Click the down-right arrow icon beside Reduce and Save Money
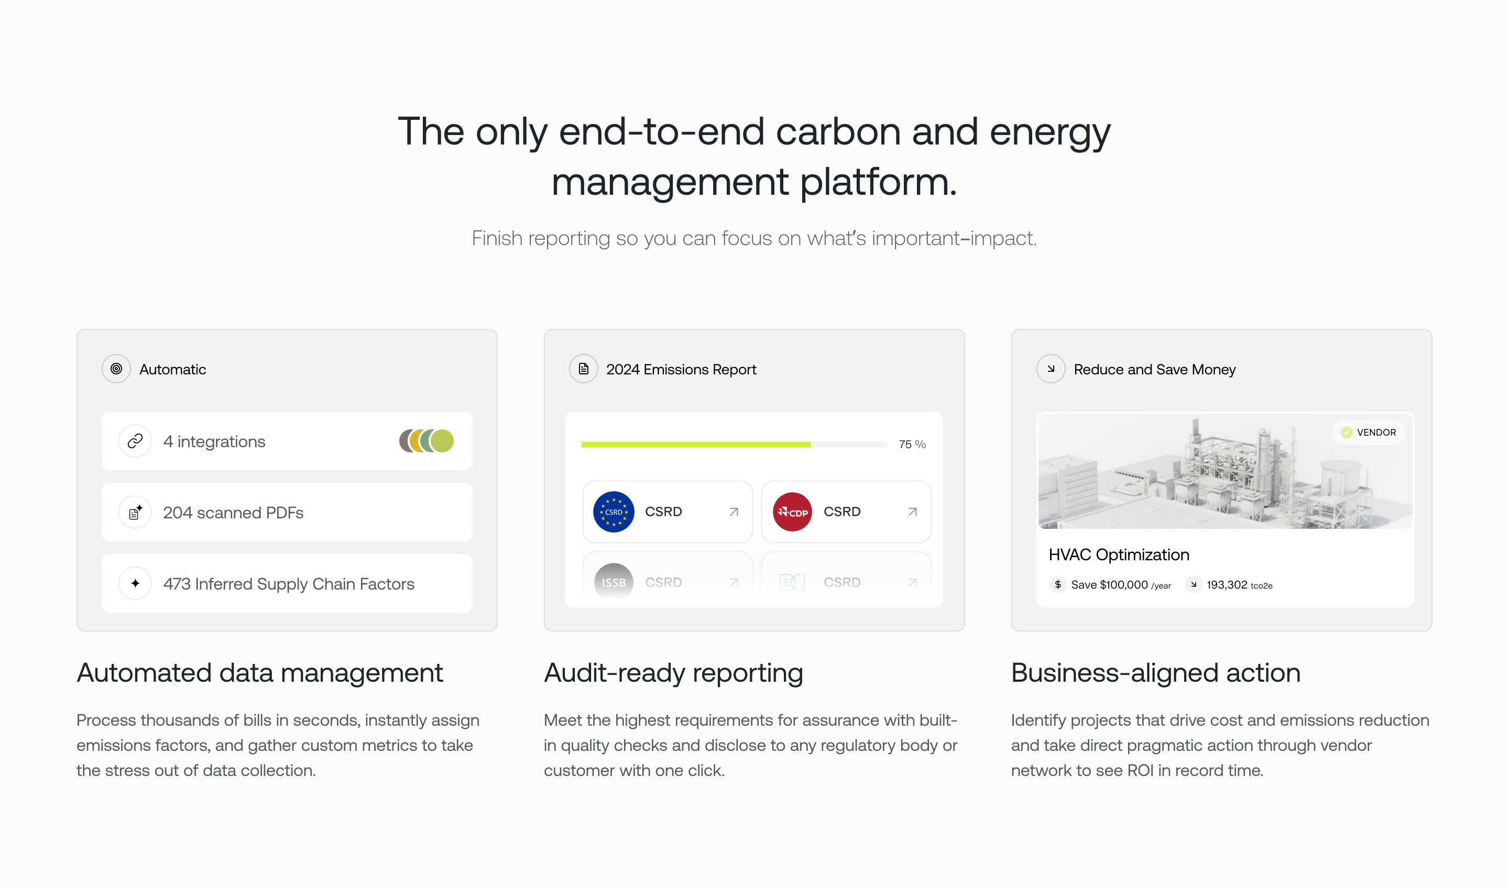The image size is (1509, 887). 1051,369
